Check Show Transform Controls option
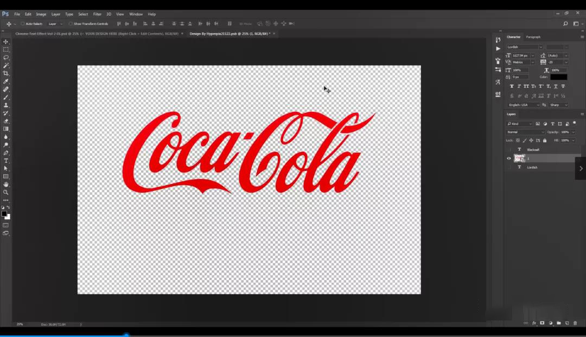 click(x=71, y=24)
